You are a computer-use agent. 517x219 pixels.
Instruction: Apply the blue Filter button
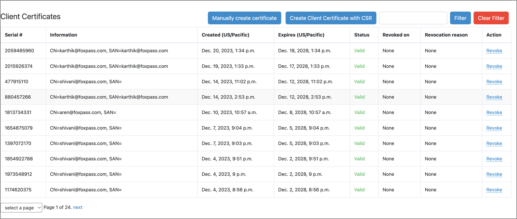pos(460,18)
